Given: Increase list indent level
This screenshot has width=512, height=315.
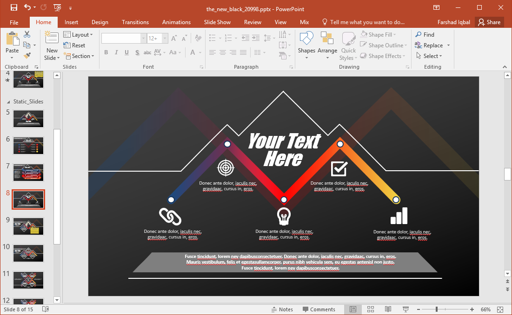Looking at the screenshot, I should click(x=256, y=38).
